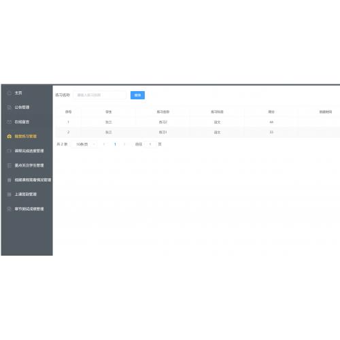Select the first table row with 练习2
Screen dimensions: 340x340
(198, 122)
